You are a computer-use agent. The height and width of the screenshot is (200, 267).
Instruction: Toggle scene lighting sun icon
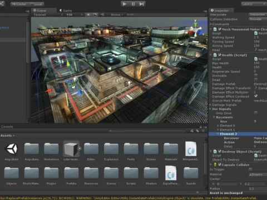pyautogui.click(x=88, y=14)
